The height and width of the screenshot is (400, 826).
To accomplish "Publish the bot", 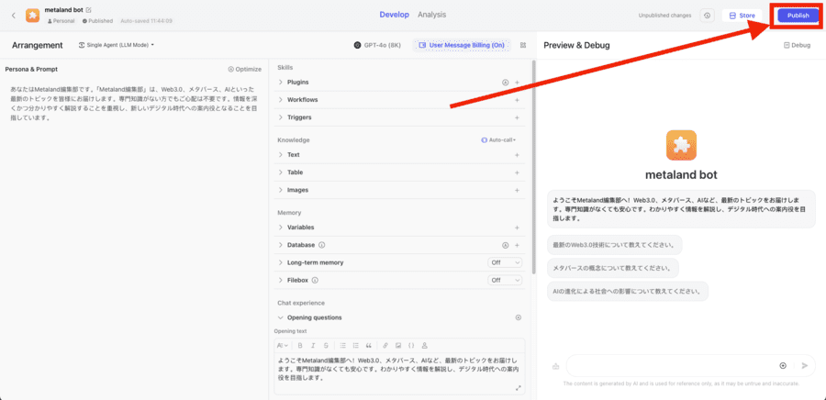I will [x=798, y=16].
